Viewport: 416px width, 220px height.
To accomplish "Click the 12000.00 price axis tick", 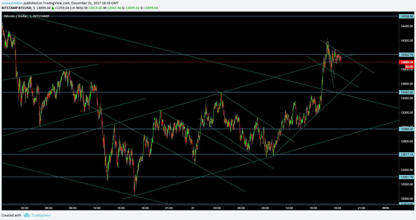I will point(407,199).
